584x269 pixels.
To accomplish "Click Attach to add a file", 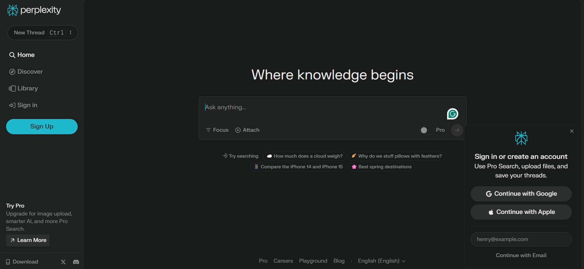I will 247,130.
